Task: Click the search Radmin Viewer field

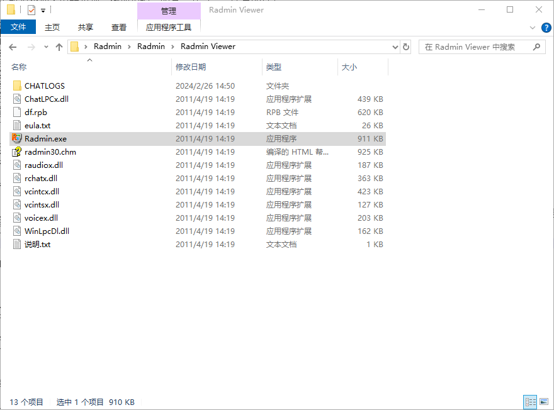Action: [482, 47]
